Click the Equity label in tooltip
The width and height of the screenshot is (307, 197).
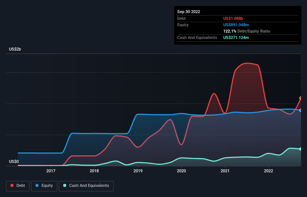183,25
